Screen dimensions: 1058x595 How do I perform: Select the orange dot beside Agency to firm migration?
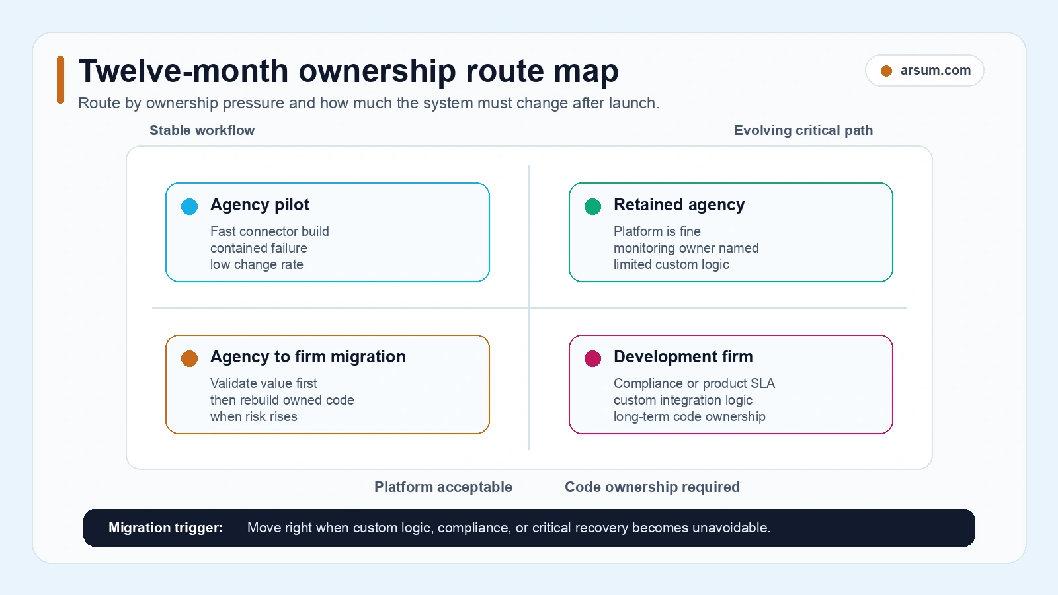click(190, 358)
